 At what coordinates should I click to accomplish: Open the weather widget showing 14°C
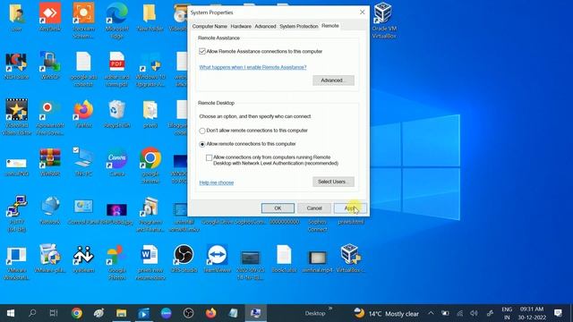click(x=387, y=313)
